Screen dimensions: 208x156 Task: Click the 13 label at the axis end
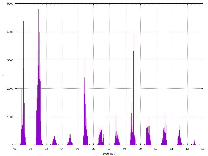(x=203, y=148)
